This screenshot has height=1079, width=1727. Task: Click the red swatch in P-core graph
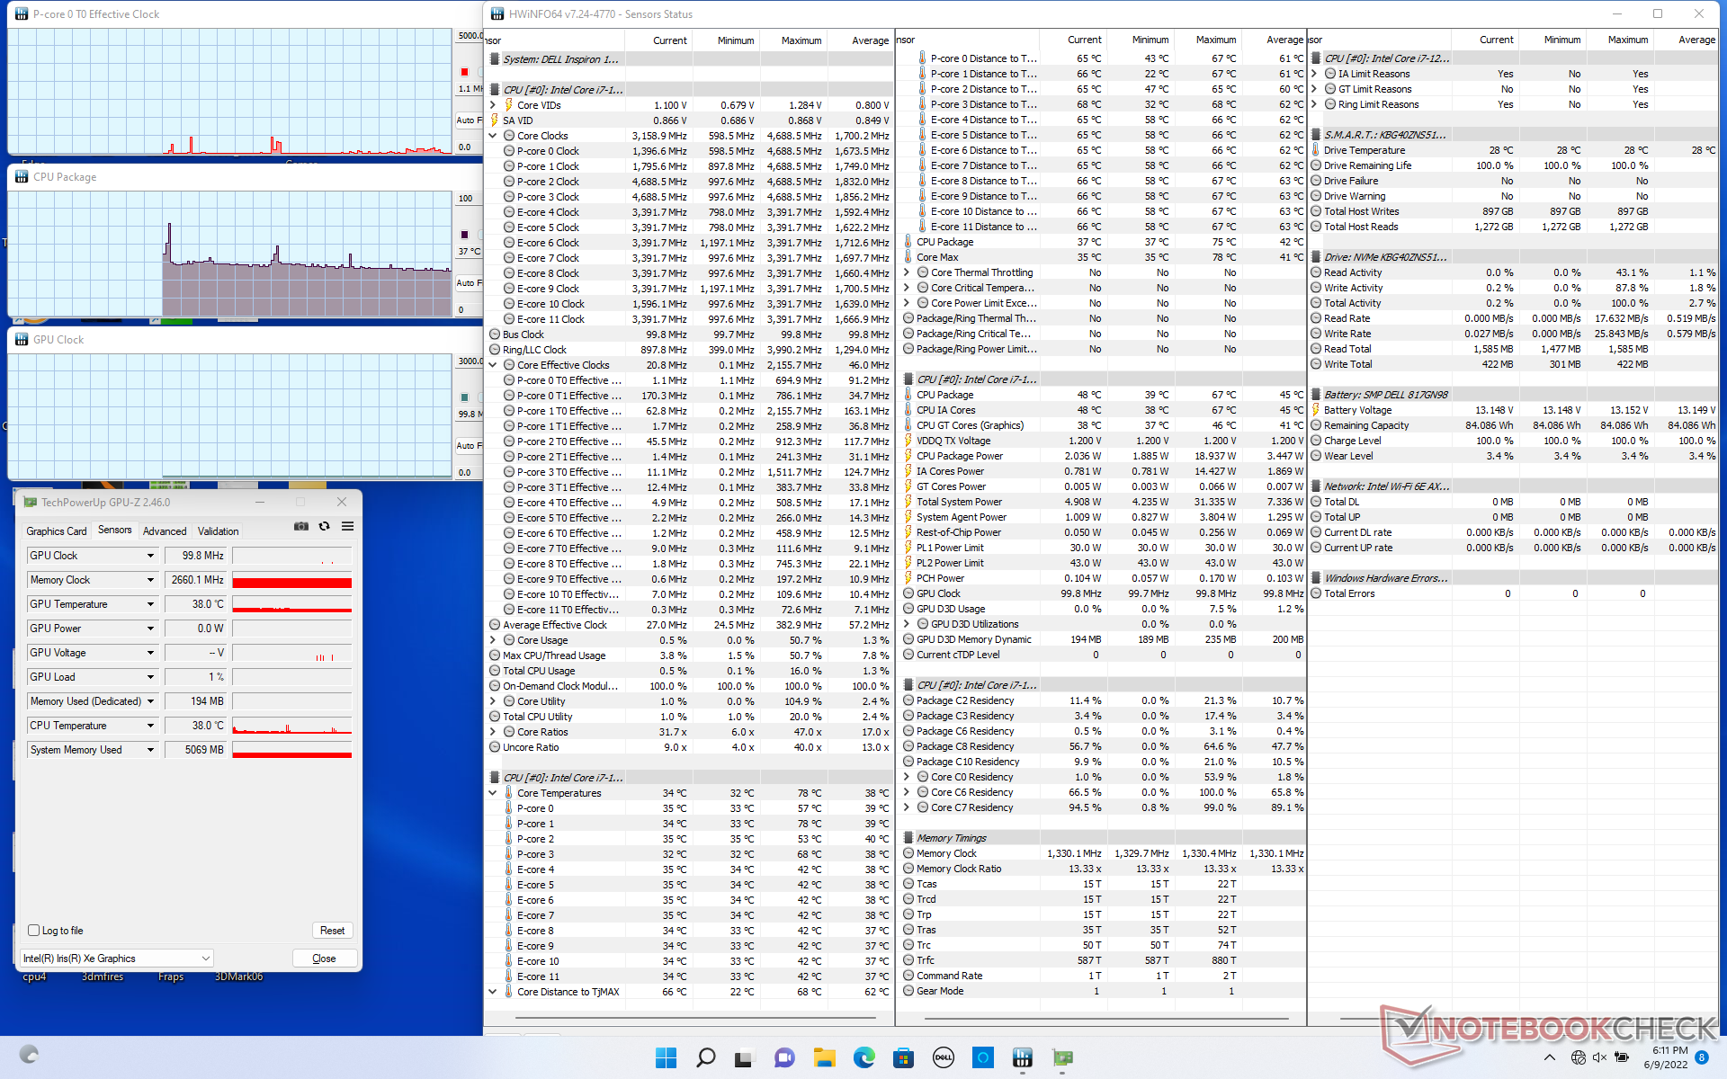465,72
